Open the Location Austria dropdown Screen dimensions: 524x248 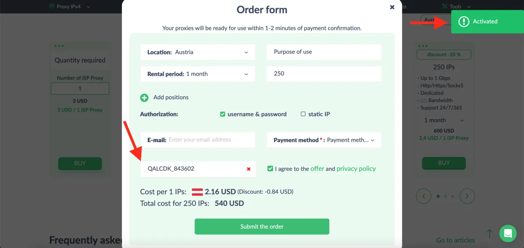tap(198, 52)
